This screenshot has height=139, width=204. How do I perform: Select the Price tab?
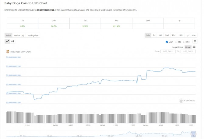click(x=9, y=36)
